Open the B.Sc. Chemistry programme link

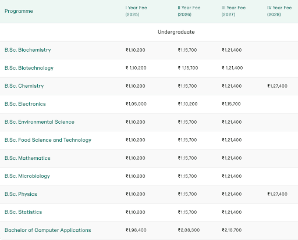pyautogui.click(x=24, y=86)
